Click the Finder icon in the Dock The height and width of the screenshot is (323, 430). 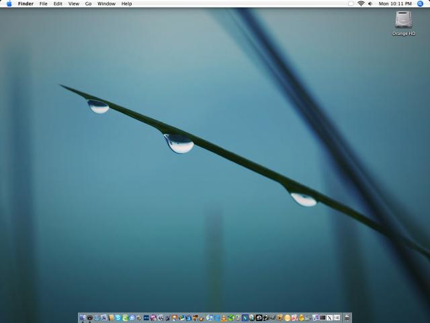[x=82, y=318]
